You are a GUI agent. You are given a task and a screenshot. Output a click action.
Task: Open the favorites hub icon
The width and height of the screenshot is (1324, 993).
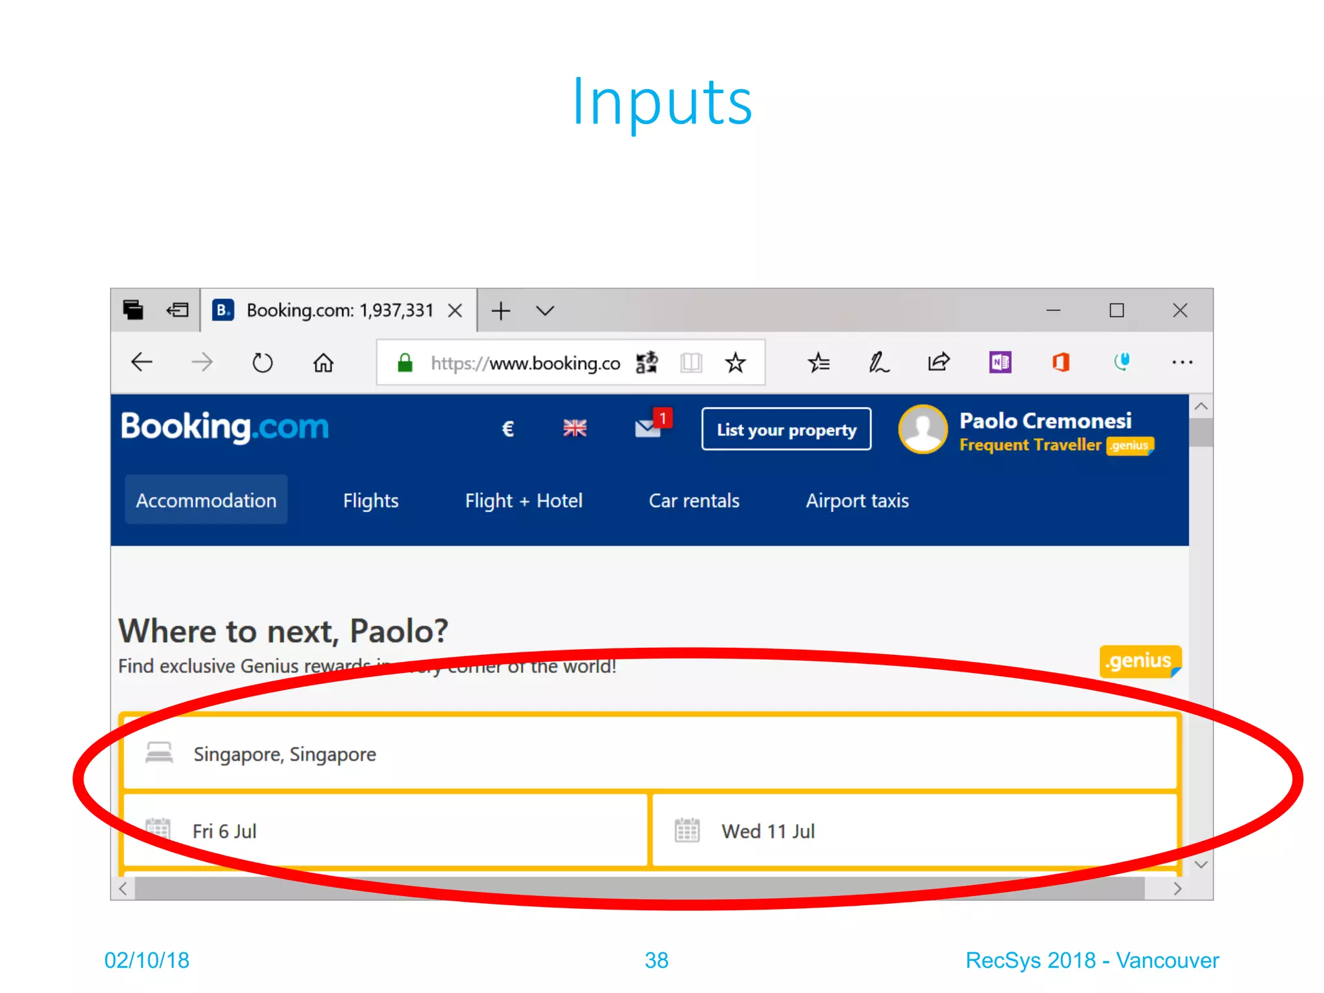pyautogui.click(x=818, y=363)
